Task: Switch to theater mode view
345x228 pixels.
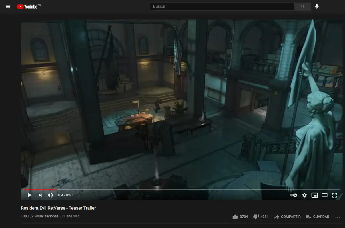Action: (324, 195)
